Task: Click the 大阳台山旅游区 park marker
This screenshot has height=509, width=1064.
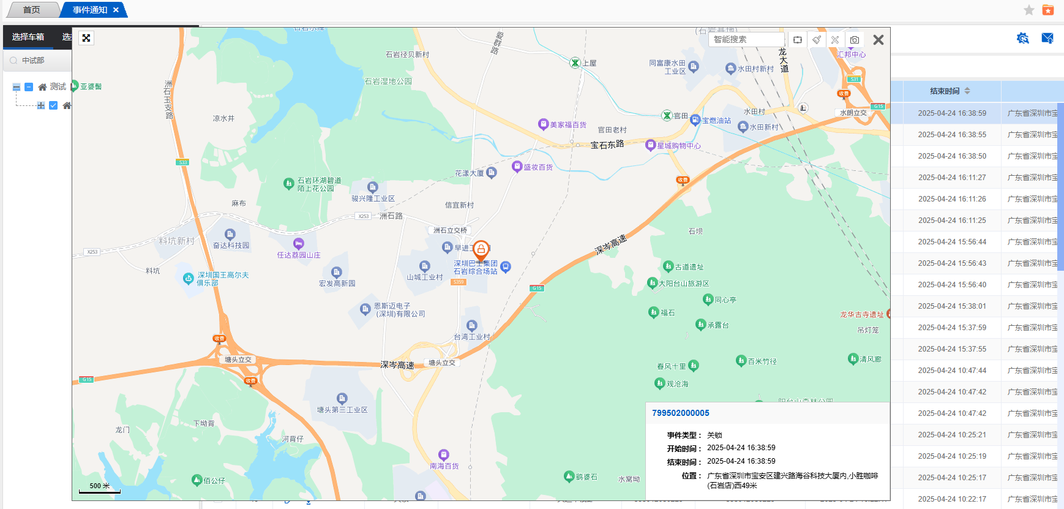Action: tap(652, 283)
